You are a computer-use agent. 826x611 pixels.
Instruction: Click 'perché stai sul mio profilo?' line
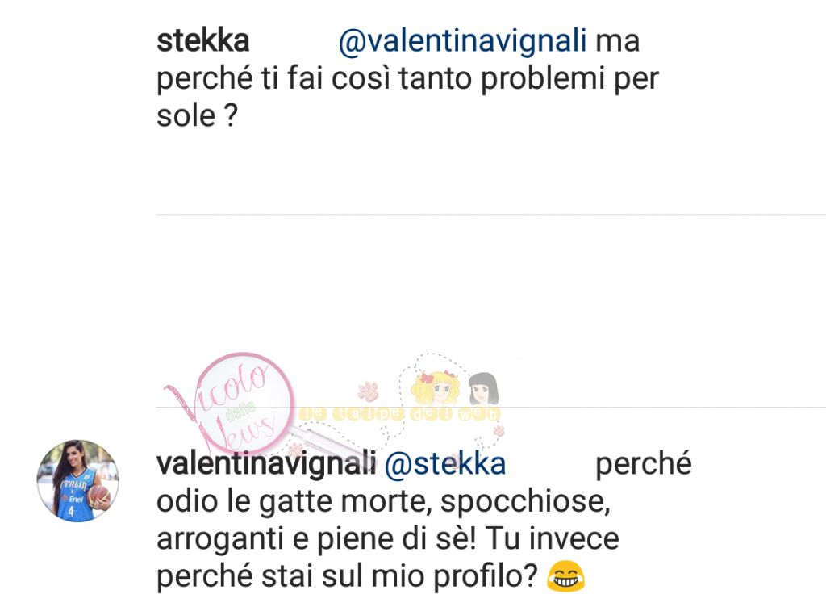click(347, 577)
